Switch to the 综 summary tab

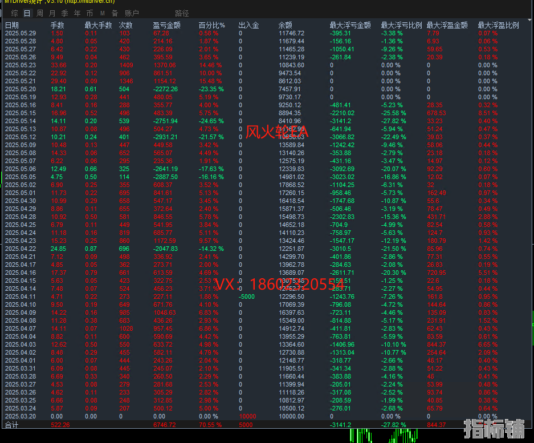coord(14,13)
